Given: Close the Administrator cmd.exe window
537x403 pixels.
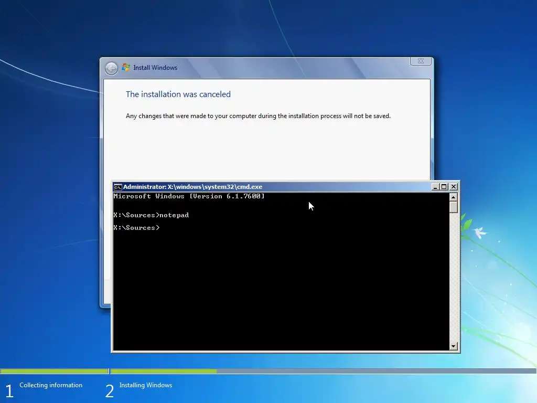Looking at the screenshot, I should (454, 187).
